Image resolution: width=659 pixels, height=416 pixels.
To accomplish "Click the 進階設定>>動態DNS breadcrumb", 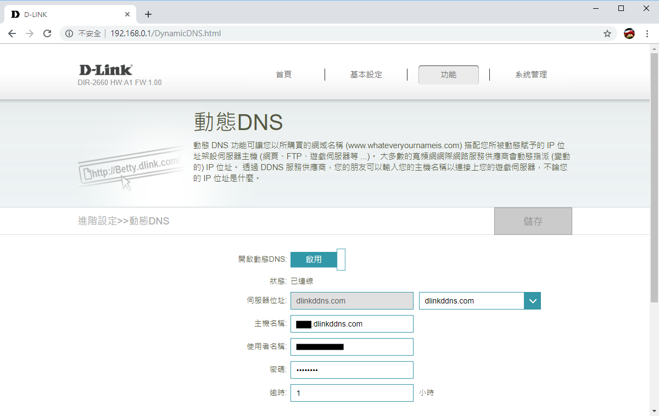I will 124,221.
